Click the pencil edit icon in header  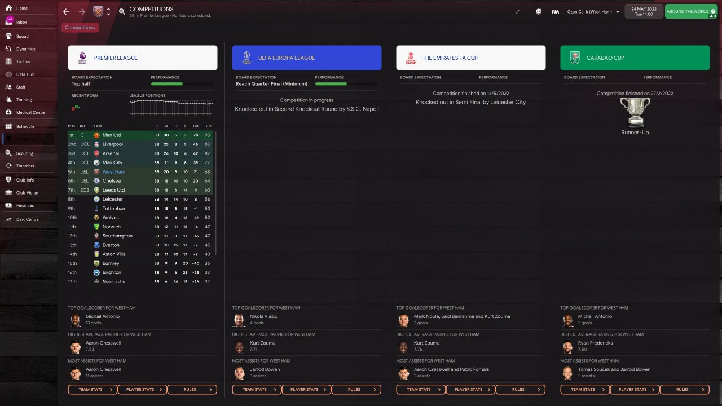(517, 11)
